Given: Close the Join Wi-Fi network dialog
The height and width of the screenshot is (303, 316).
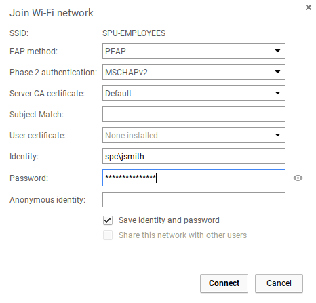Looking at the screenshot, I should point(309,7).
